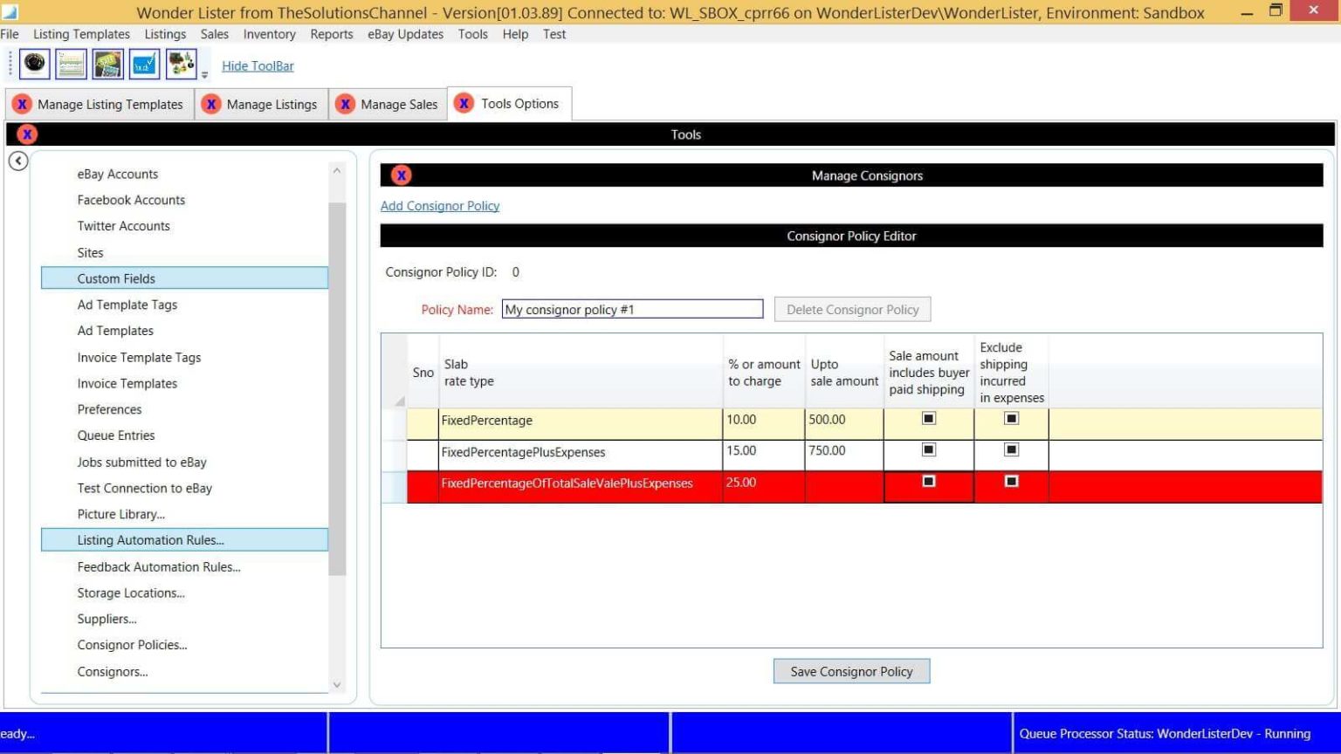Screen dimensions: 1341x754
Task: Click the inventory items toolbar icon
Action: pyautogui.click(x=181, y=65)
